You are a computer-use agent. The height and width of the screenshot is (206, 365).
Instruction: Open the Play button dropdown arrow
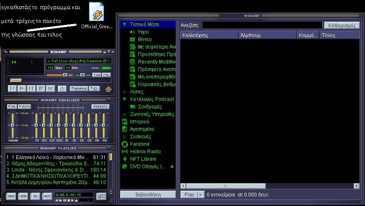click(x=200, y=195)
